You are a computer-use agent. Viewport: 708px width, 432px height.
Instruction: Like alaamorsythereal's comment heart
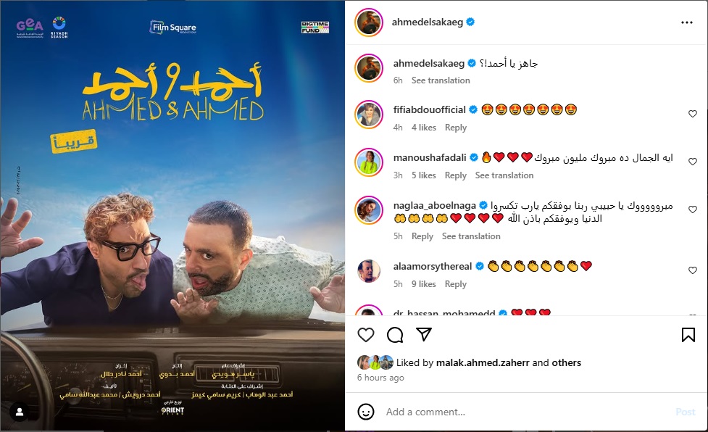pos(693,270)
